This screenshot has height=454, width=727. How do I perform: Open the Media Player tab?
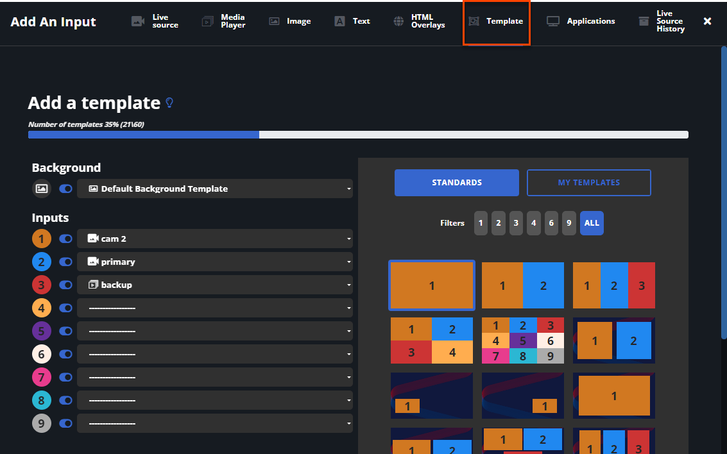pos(223,21)
